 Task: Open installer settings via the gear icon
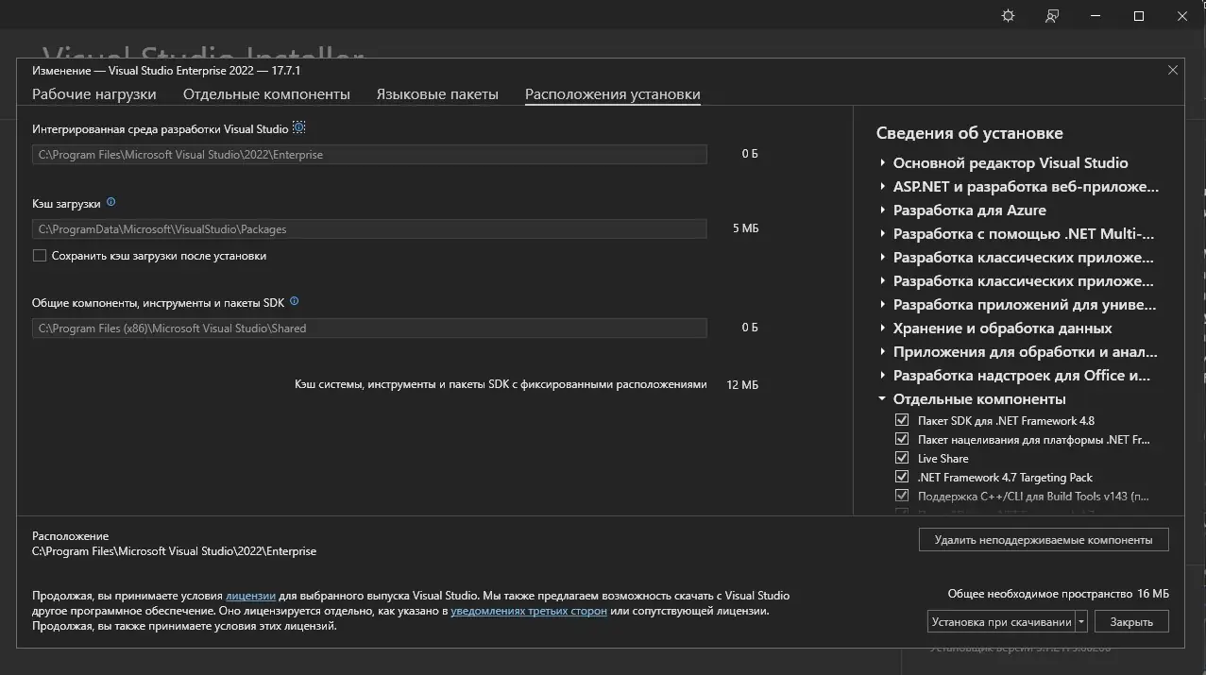tap(1007, 15)
